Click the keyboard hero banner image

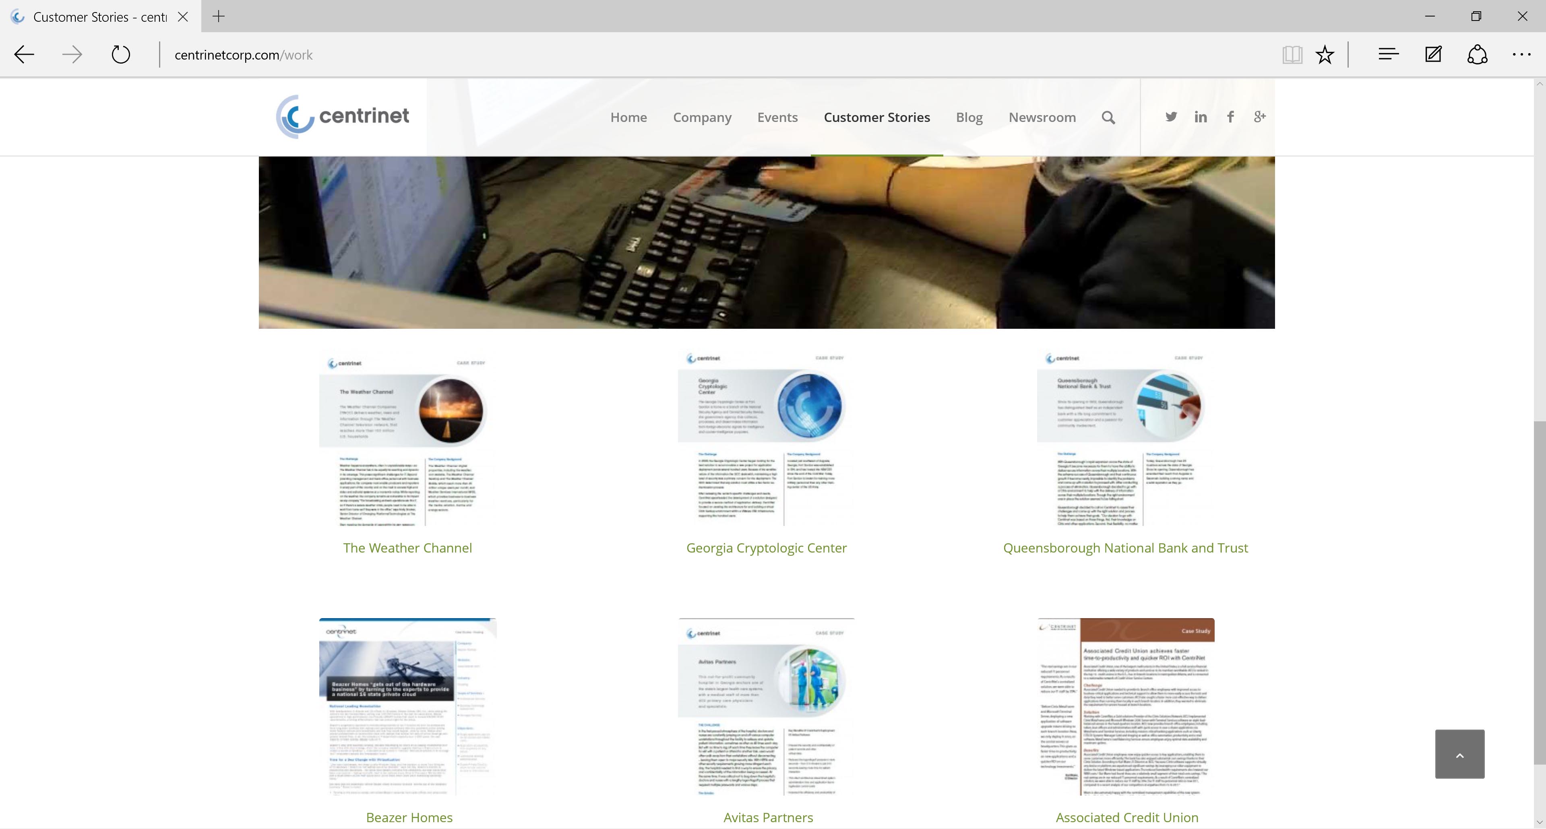pyautogui.click(x=767, y=242)
